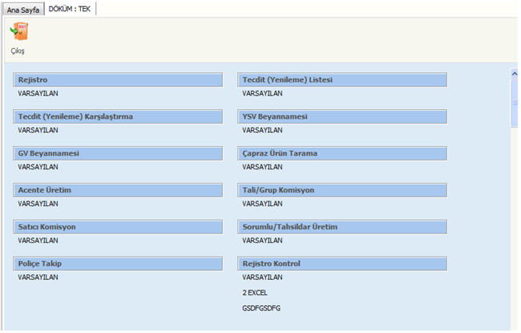521x333 pixels.
Task: Select the Çapraz Ürün Tarama header
Action: pos(342,153)
